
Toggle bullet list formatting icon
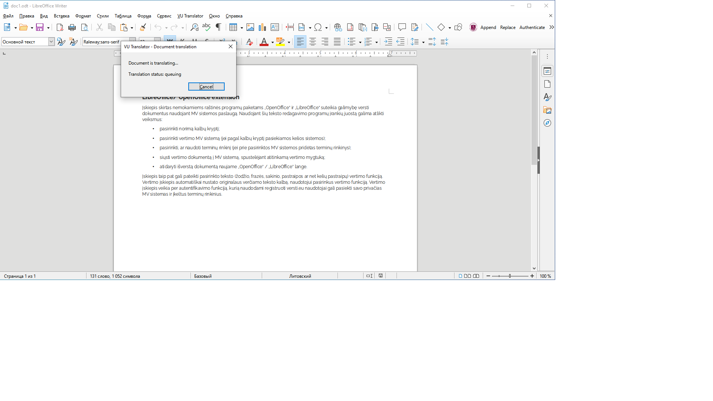[351, 42]
